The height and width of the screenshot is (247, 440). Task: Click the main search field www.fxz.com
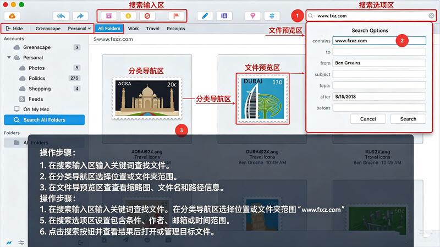370,16
